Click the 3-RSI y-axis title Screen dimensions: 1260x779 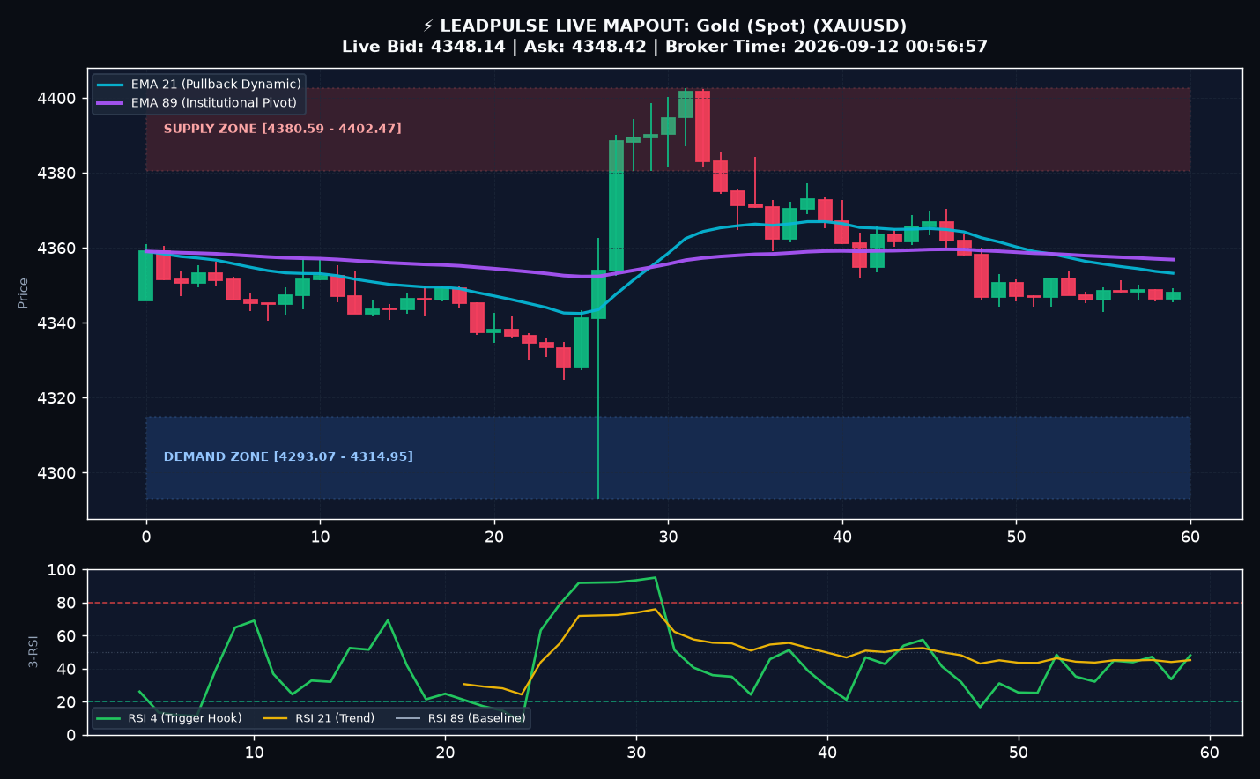click(x=33, y=651)
